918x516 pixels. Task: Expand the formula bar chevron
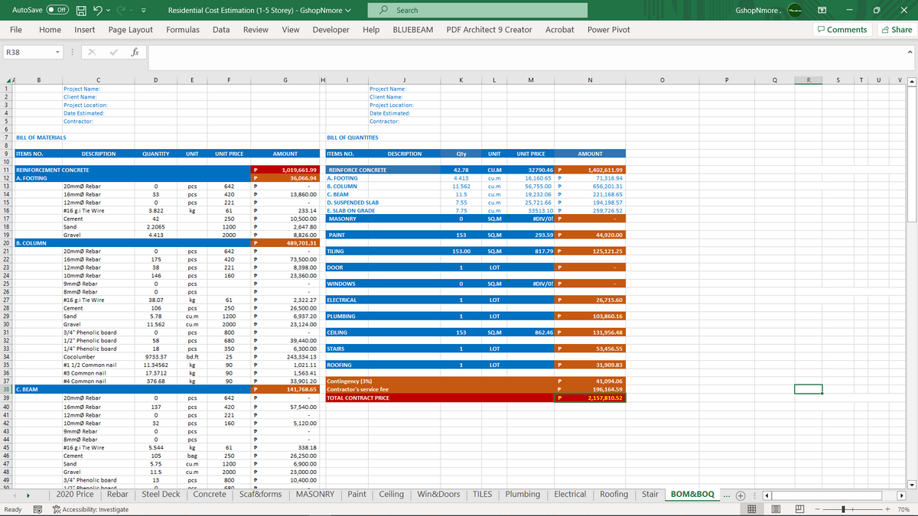pyautogui.click(x=910, y=53)
